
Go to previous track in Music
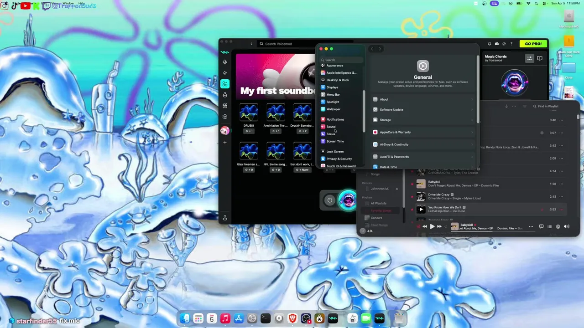pos(425,226)
